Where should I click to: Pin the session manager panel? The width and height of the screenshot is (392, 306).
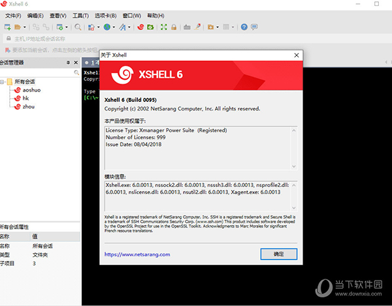pyautogui.click(x=68, y=63)
